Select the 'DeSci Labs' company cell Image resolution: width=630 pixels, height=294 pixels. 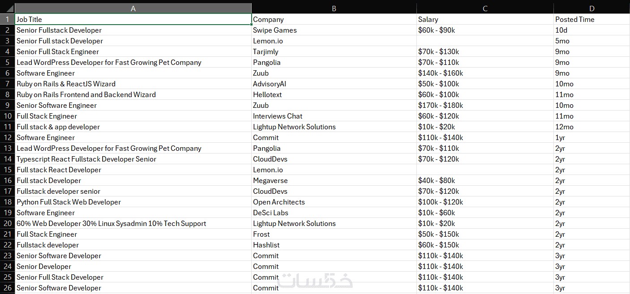pyautogui.click(x=334, y=213)
